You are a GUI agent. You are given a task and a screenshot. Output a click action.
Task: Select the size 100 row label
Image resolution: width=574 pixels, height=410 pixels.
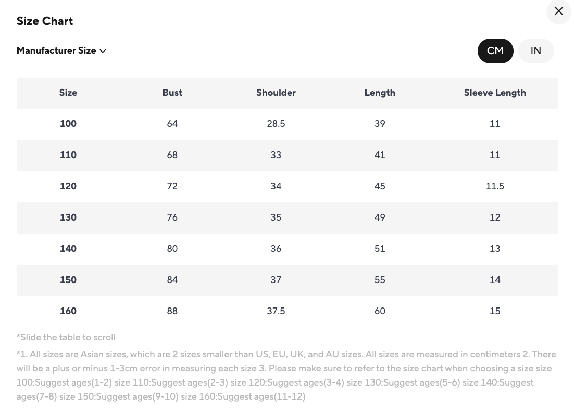point(68,124)
